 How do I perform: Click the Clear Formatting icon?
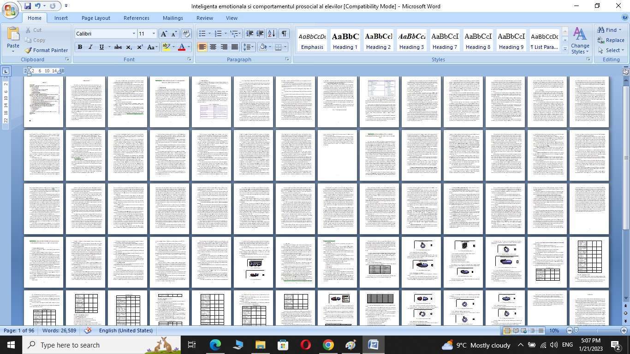coord(186,34)
